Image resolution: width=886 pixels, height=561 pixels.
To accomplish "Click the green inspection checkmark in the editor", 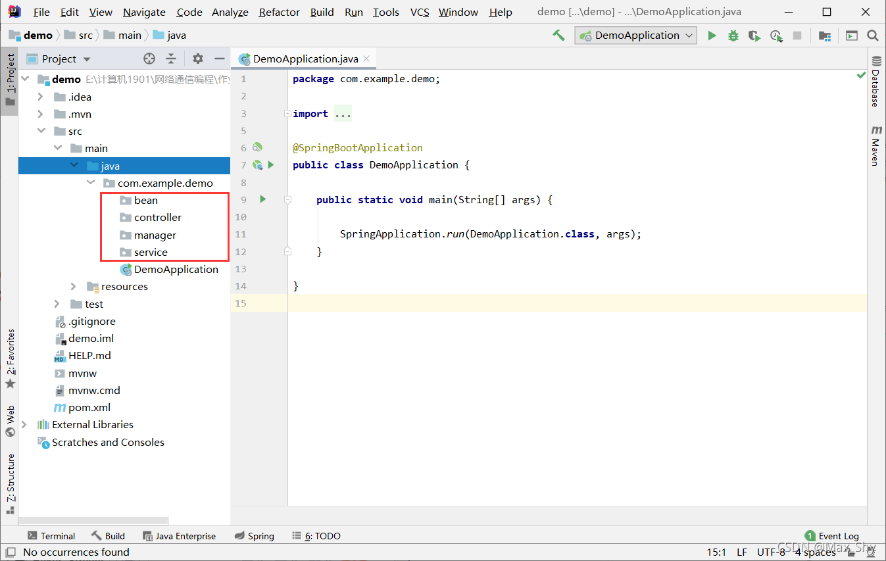I will 861,76.
